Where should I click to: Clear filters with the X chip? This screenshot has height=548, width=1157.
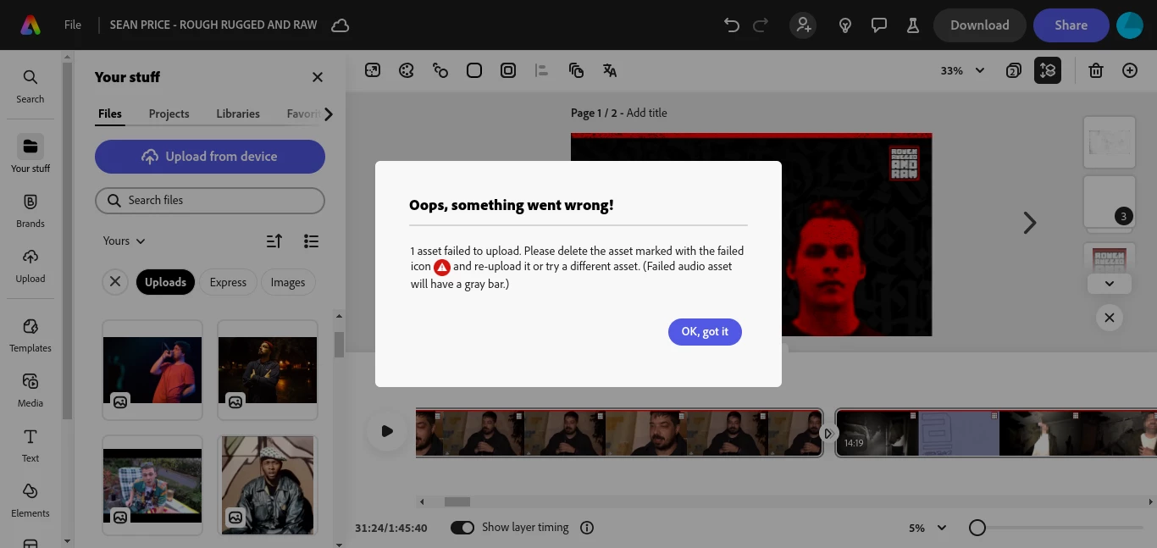[x=115, y=282]
